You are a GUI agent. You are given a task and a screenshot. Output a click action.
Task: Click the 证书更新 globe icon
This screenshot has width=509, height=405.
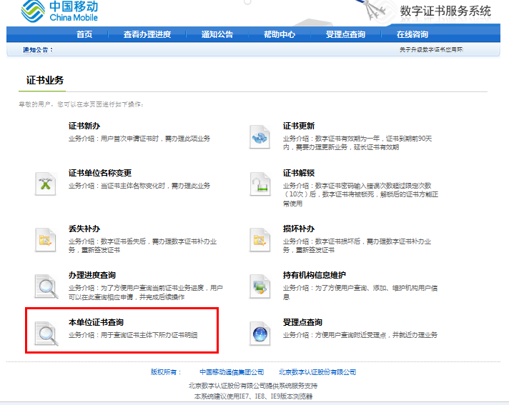pos(260,136)
